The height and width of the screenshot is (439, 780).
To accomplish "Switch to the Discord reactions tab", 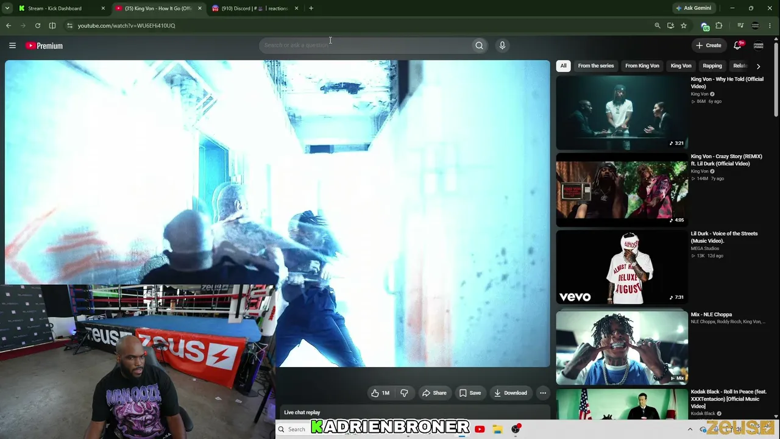I will [x=255, y=9].
